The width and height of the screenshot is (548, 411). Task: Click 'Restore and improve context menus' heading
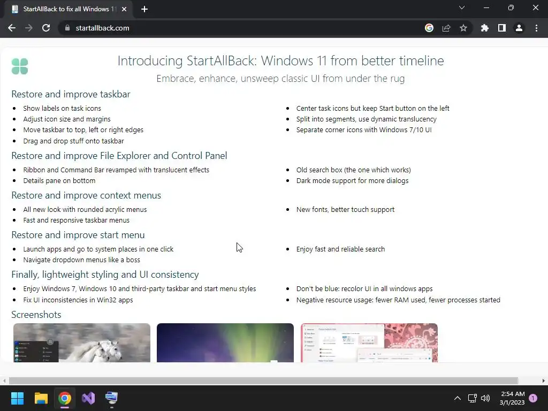[86, 195]
